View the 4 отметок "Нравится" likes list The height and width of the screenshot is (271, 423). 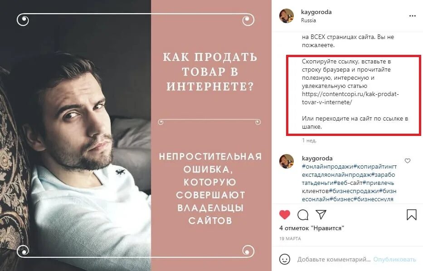311,228
